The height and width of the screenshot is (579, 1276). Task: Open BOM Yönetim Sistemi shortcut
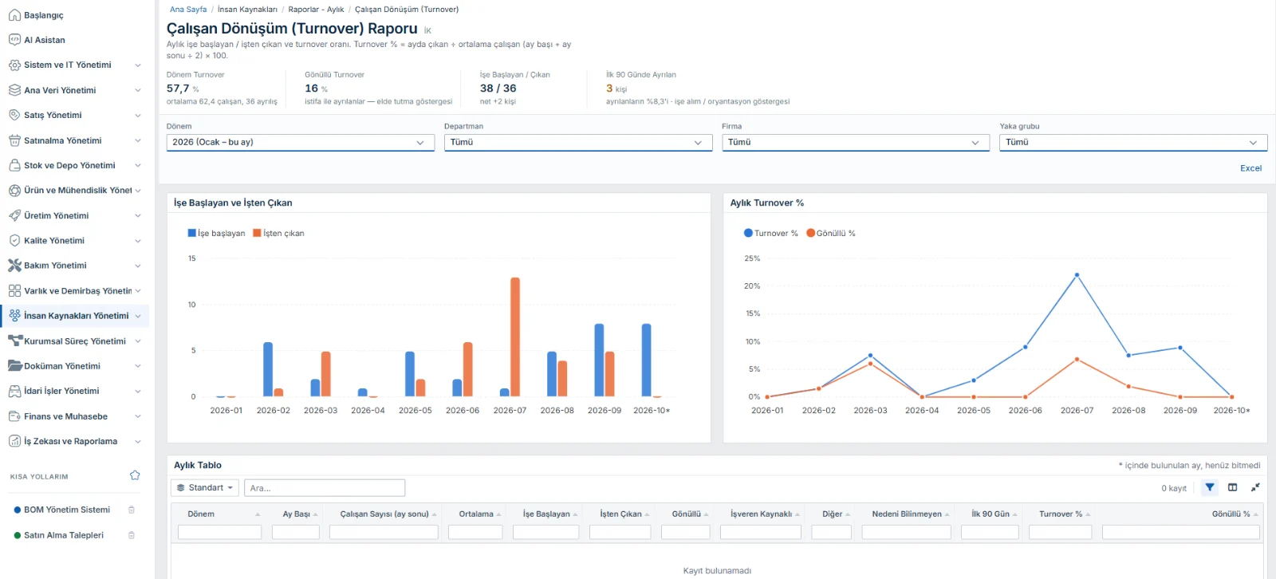click(67, 510)
